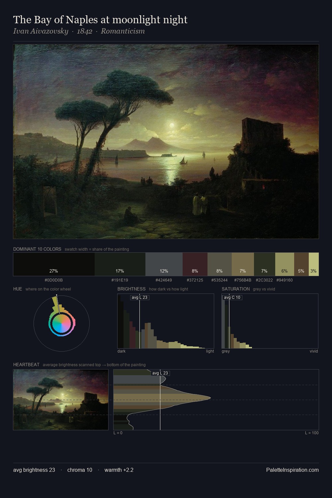Click the title The Bay of Naples at moonlight night
Image resolution: width=332 pixels, height=498 pixels.
point(100,20)
